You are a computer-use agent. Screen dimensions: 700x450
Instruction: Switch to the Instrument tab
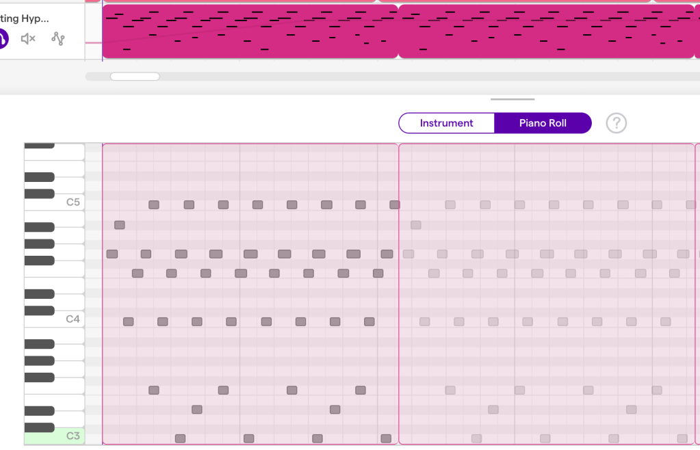[446, 123]
